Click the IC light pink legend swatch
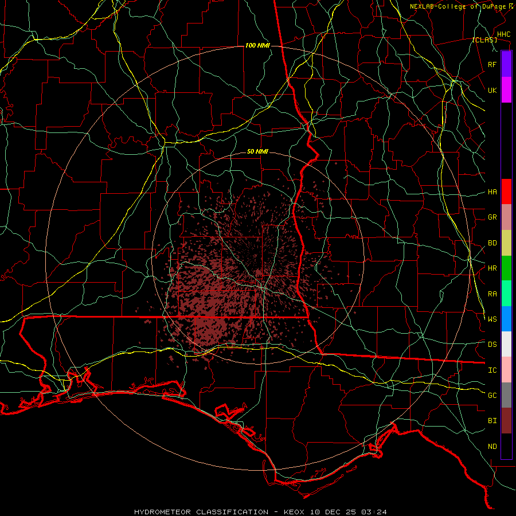 tap(506, 370)
